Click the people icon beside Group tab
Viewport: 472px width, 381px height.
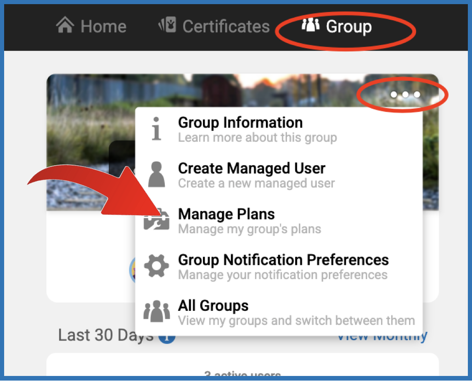[x=310, y=26]
